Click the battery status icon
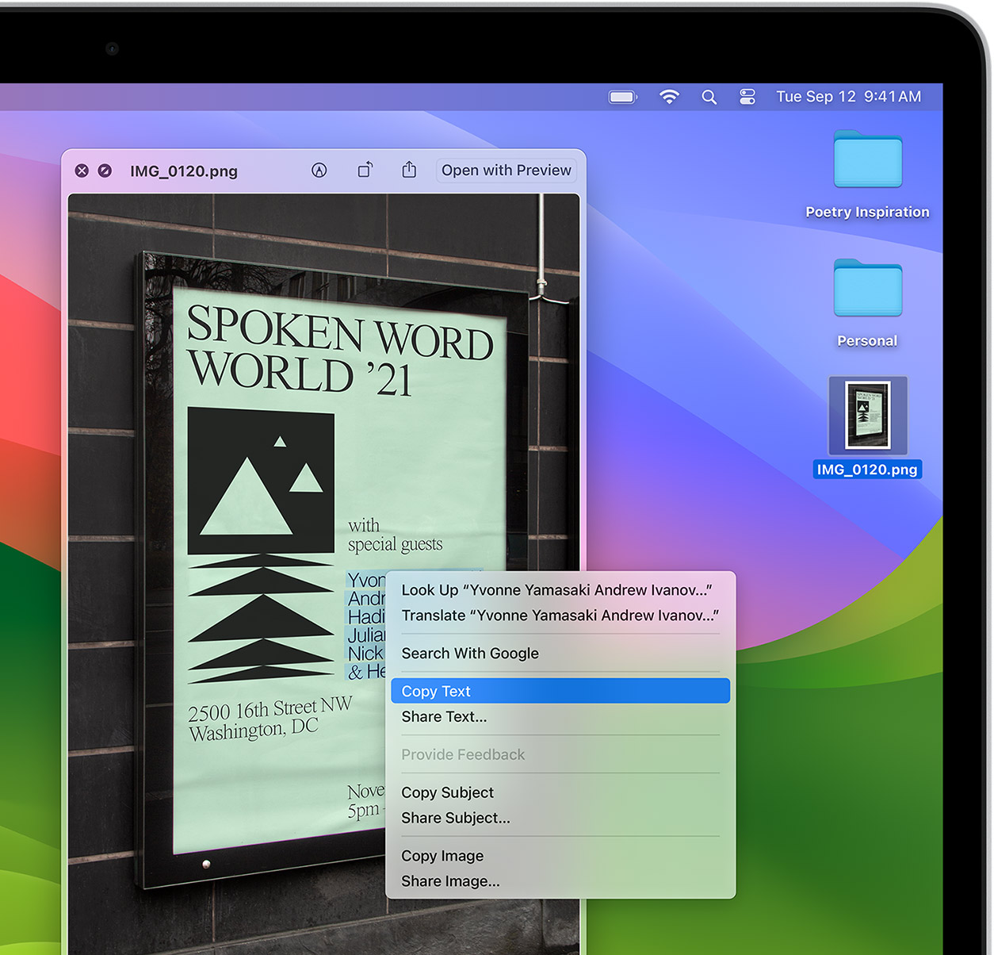 tap(623, 97)
